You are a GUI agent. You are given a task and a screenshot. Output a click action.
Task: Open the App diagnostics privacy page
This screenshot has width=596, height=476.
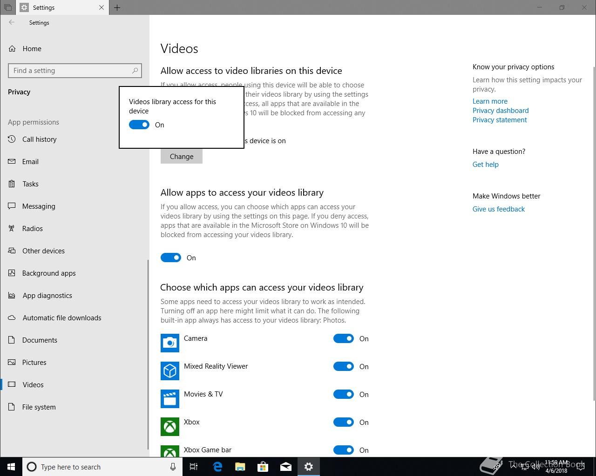pos(74,296)
